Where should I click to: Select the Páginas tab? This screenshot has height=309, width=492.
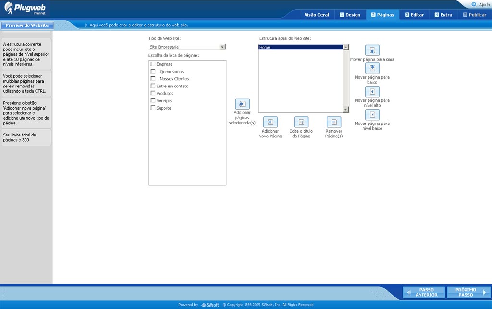382,15
